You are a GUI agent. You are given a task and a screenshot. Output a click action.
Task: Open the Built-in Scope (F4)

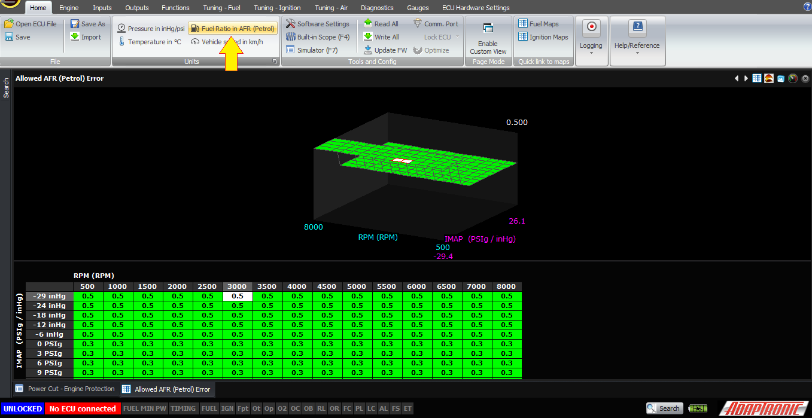(x=318, y=37)
